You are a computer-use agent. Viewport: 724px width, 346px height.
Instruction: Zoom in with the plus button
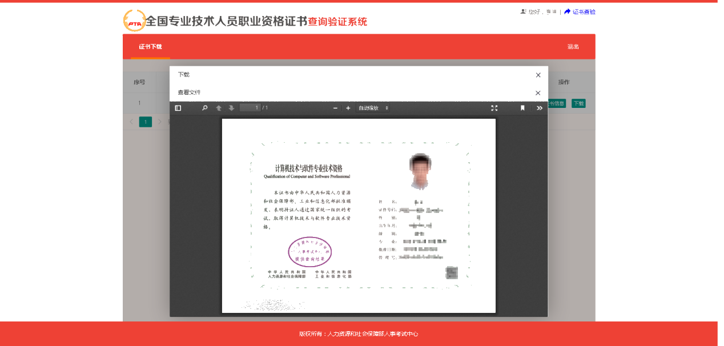pyautogui.click(x=348, y=108)
